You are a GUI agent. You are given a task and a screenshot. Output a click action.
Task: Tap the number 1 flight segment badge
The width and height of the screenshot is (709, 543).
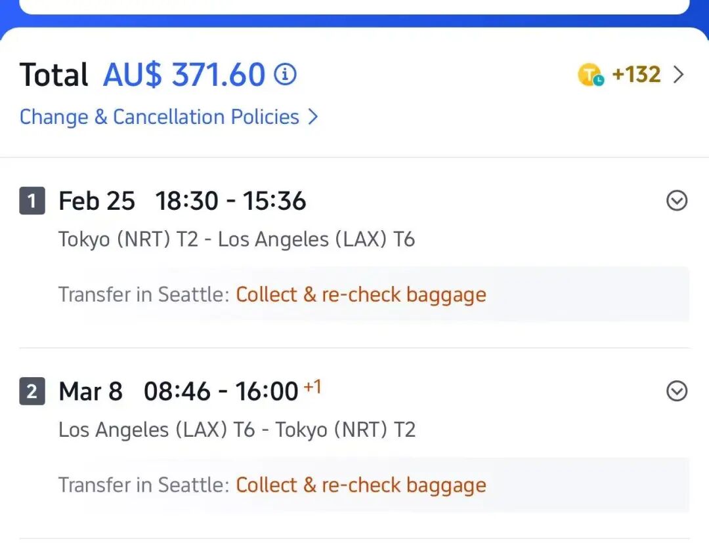[32, 201]
